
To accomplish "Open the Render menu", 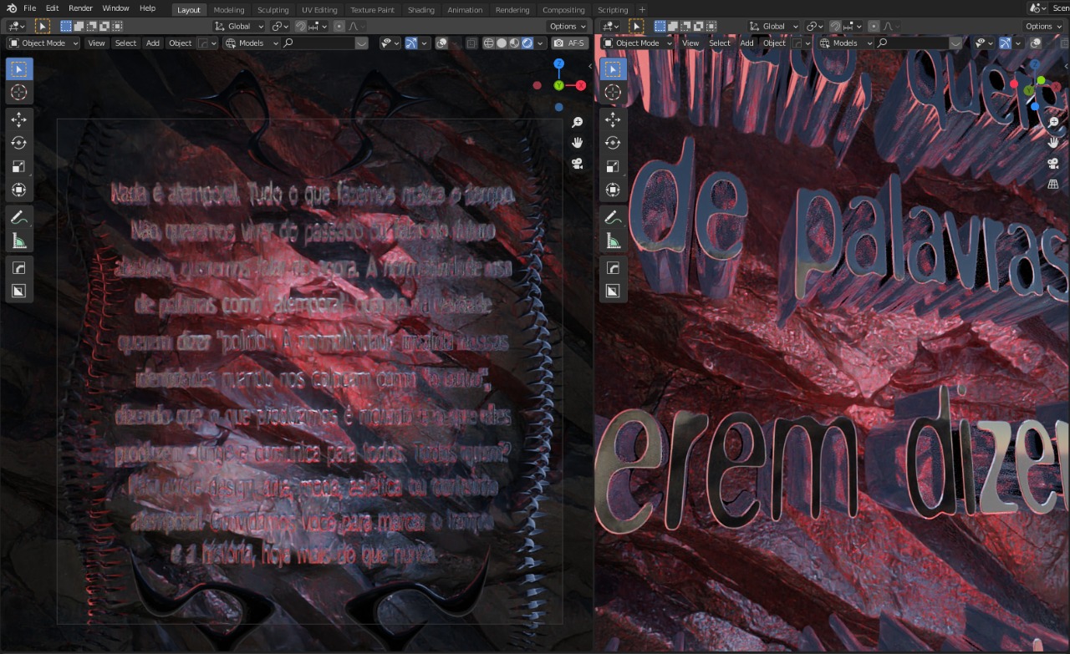I will coord(80,8).
